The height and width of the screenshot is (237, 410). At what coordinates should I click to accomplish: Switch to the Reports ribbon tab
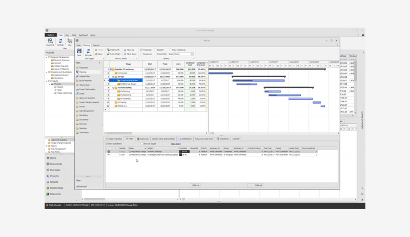point(96,45)
